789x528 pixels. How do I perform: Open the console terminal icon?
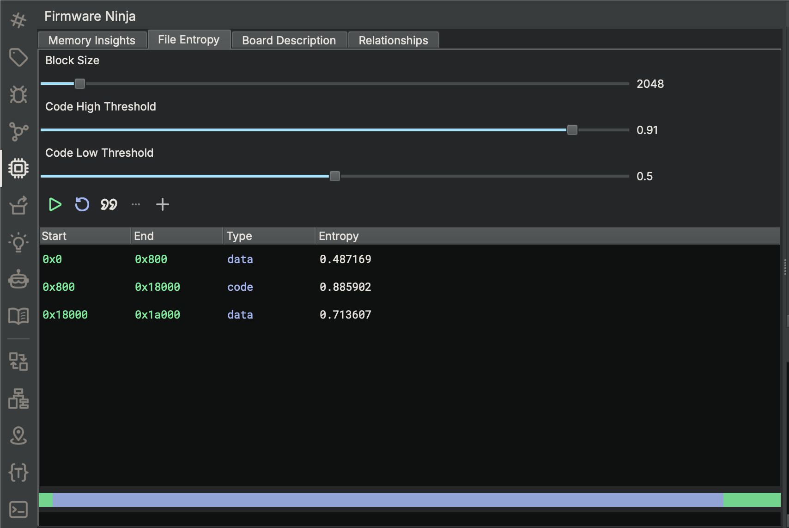tap(18, 510)
